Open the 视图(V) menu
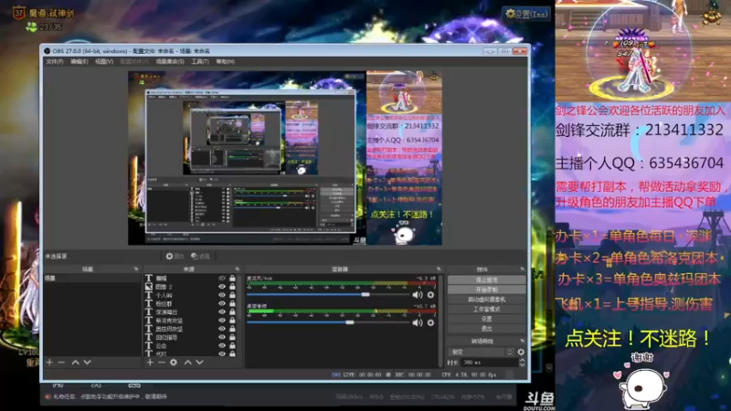731x411 pixels. (104, 61)
